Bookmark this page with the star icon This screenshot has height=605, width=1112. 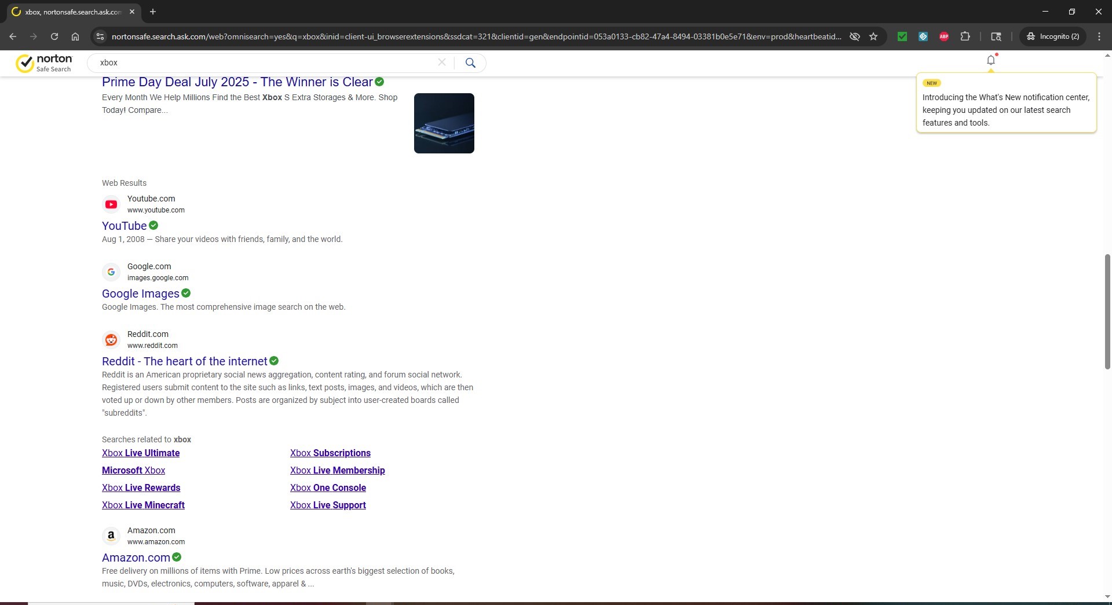[873, 36]
